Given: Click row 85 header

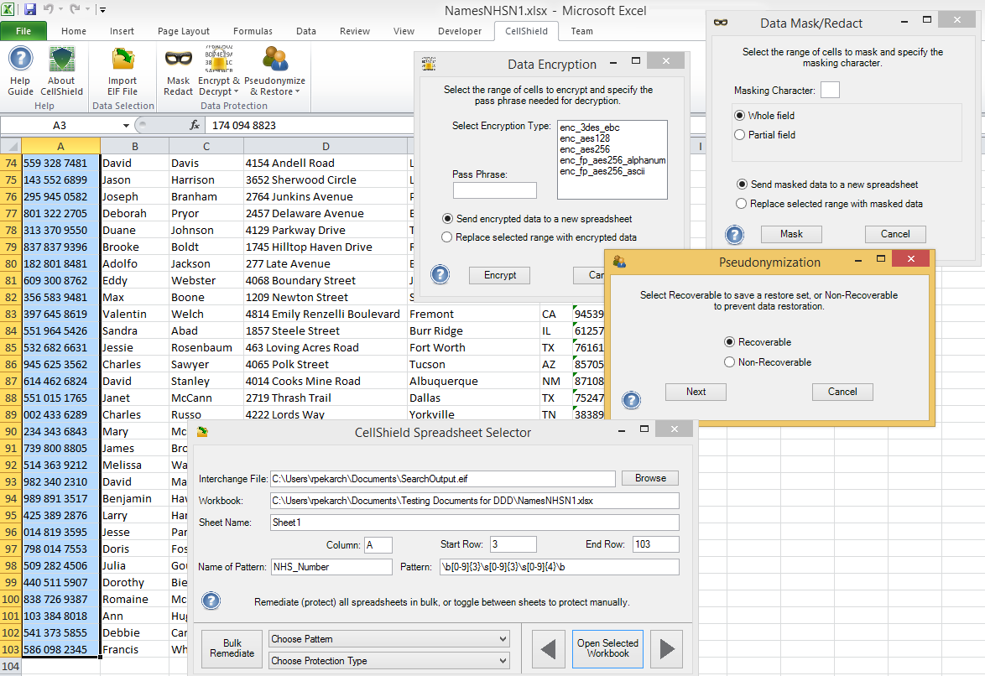Looking at the screenshot, I should (x=11, y=347).
